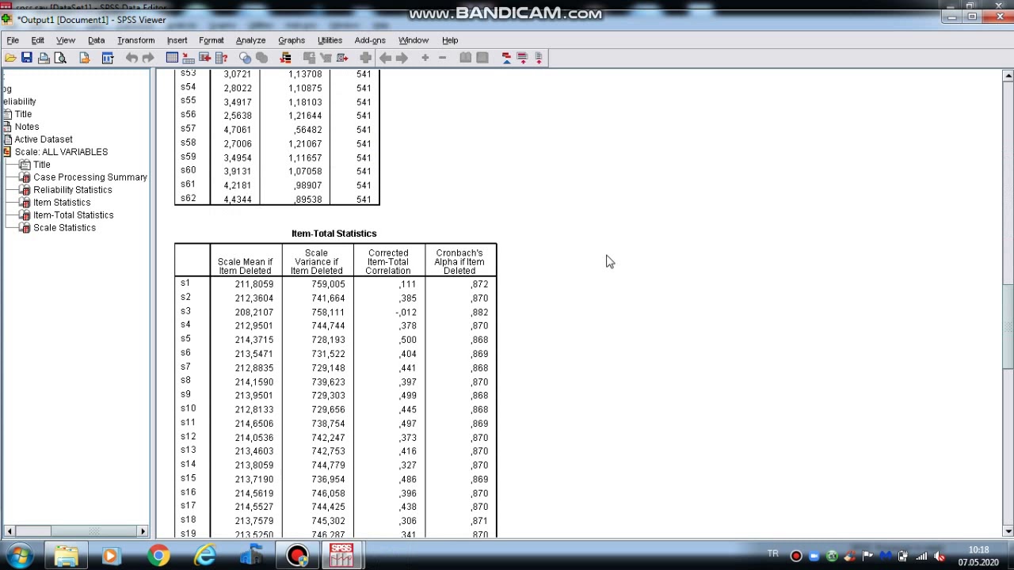Open the Add-ons menu
The height and width of the screenshot is (570, 1014).
[370, 40]
